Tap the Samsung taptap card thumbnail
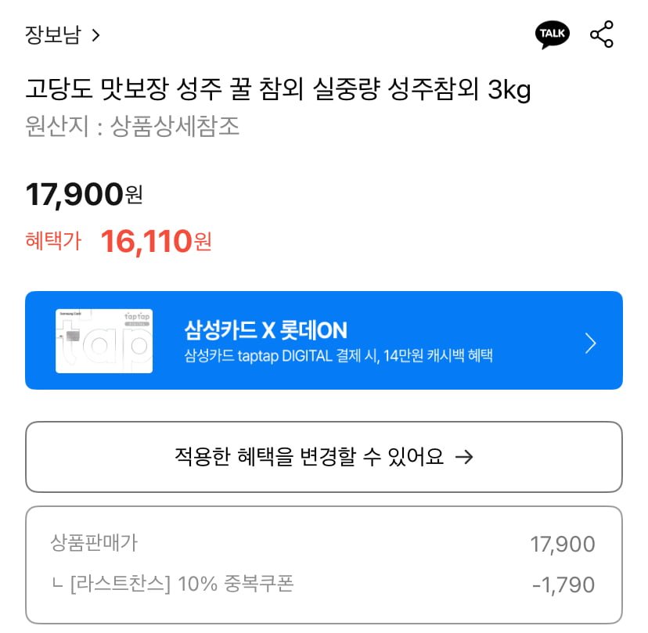The height and width of the screenshot is (633, 648). pos(104,341)
